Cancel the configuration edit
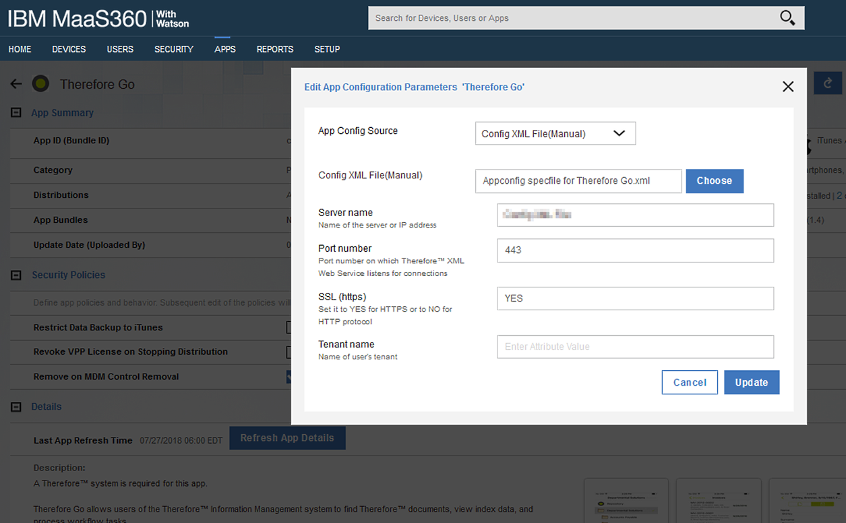The image size is (846, 523). click(x=689, y=382)
